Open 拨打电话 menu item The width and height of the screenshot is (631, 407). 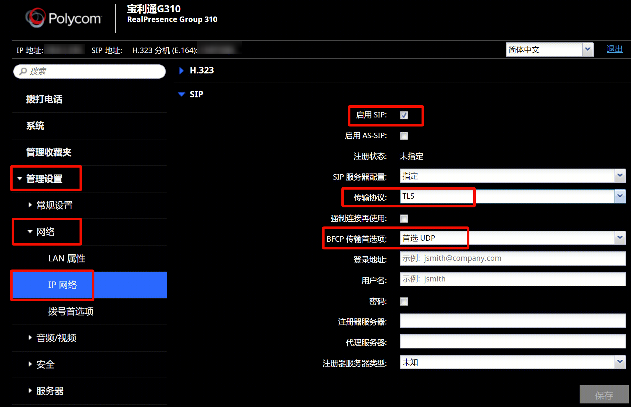coord(44,99)
